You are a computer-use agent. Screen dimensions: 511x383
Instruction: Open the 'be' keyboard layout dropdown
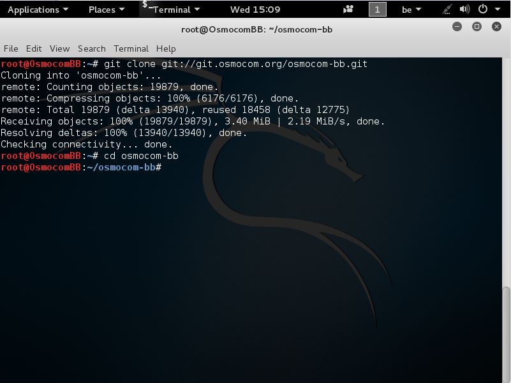[x=411, y=10]
